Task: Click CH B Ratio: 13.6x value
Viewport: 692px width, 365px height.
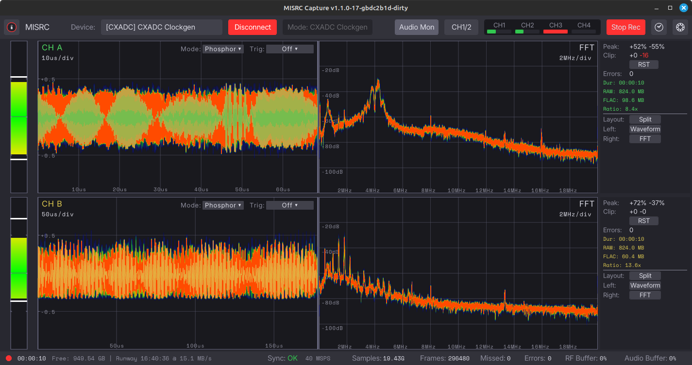Action: coord(622,265)
